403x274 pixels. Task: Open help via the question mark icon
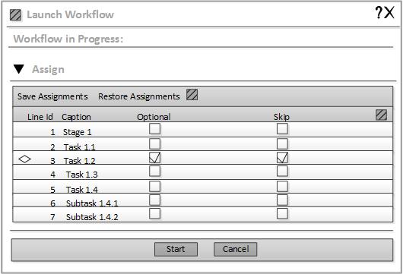[x=379, y=13]
